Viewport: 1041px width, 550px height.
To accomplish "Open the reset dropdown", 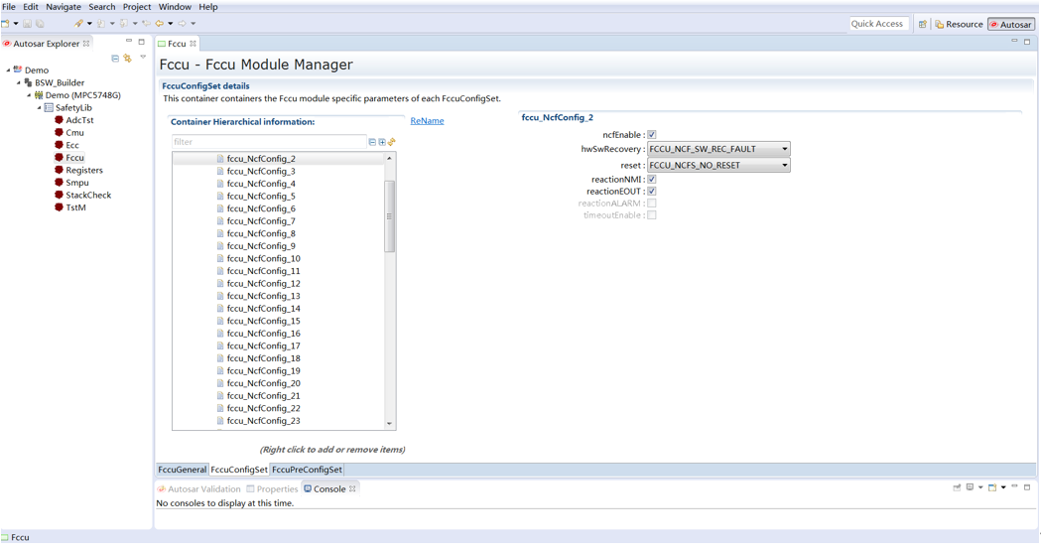I will (718, 166).
